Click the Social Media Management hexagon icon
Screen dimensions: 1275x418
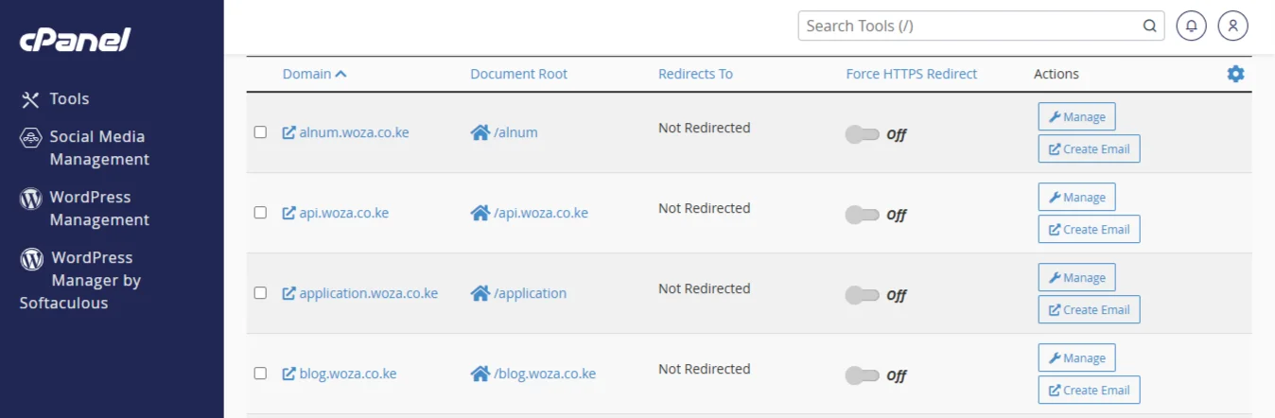[x=30, y=138]
